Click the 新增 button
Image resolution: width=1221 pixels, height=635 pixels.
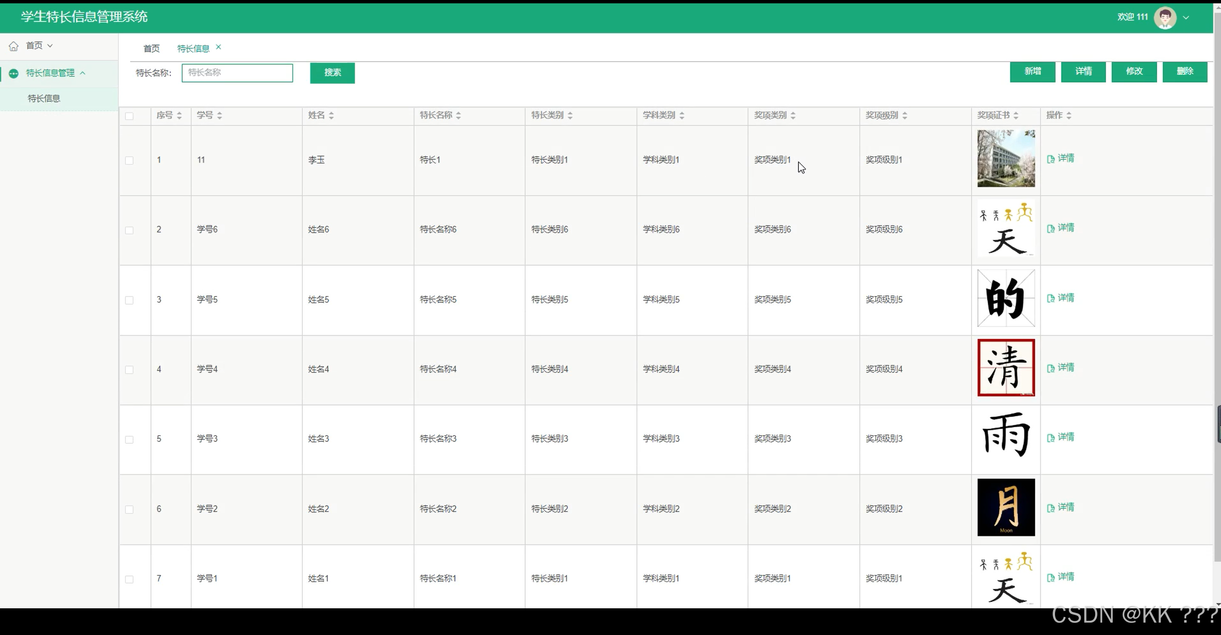click(1032, 72)
